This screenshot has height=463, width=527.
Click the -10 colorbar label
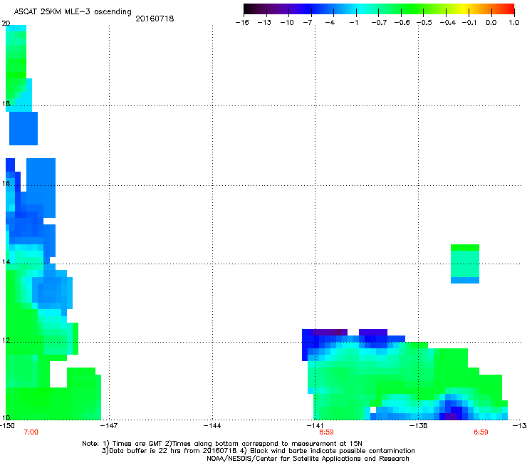[287, 23]
